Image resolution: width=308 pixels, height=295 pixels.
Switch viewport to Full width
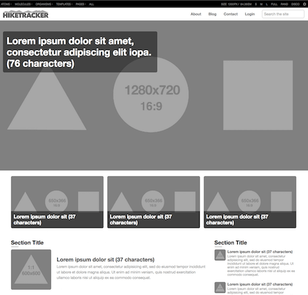[274, 4]
